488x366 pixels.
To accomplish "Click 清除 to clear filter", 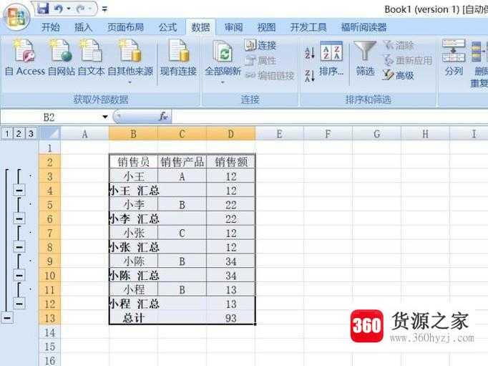I will point(399,45).
